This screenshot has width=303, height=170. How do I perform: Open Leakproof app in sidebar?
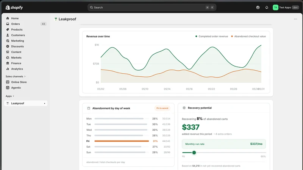(25, 103)
